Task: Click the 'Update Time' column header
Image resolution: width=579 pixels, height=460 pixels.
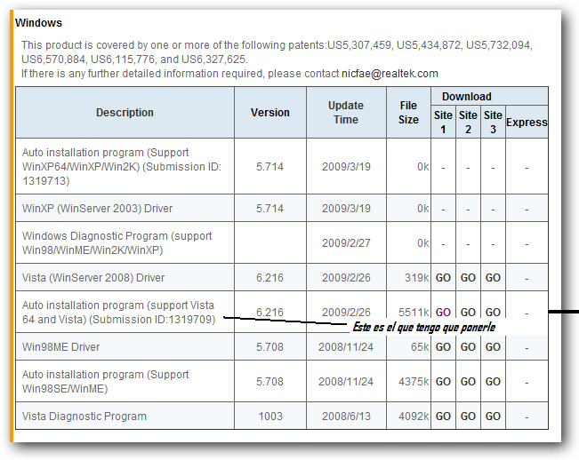Action: 346,113
